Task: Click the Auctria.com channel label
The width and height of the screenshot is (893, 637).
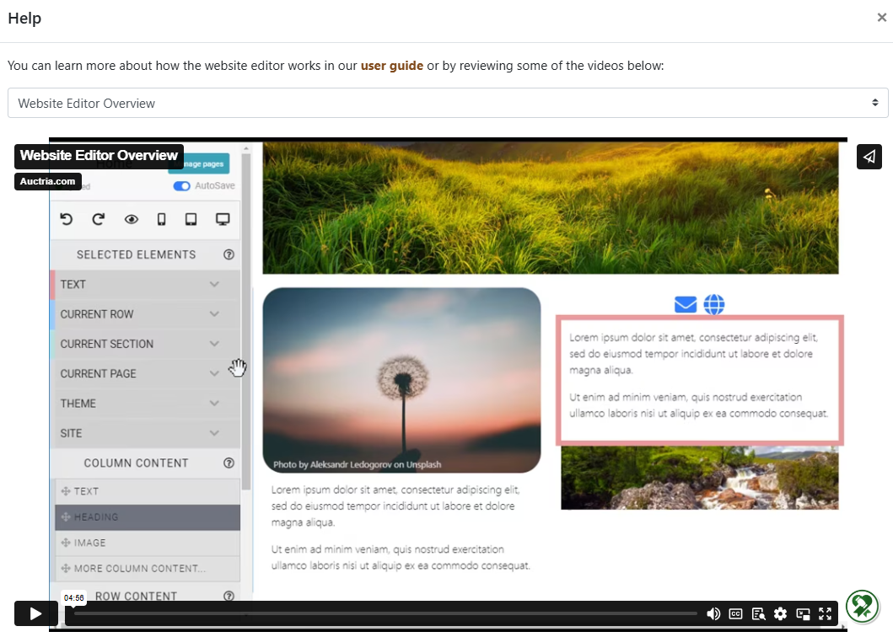Action: [48, 181]
